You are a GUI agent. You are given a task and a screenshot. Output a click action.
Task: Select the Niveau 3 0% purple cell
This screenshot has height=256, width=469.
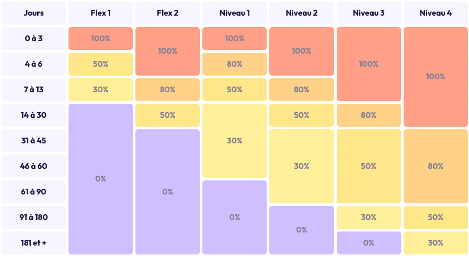[x=369, y=243]
